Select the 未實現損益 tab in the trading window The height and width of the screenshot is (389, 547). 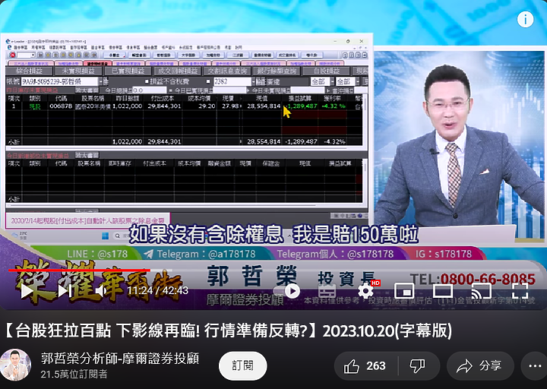pos(78,71)
